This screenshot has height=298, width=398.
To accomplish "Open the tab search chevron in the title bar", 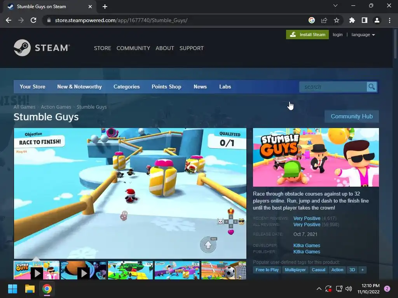I will click(x=335, y=5).
